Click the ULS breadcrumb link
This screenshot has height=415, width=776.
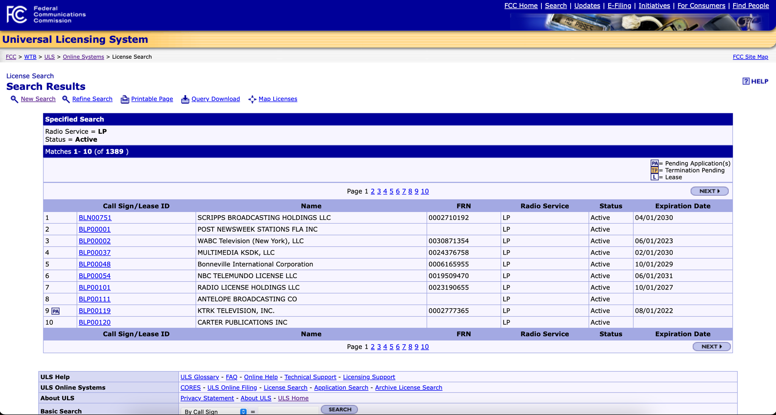point(50,57)
